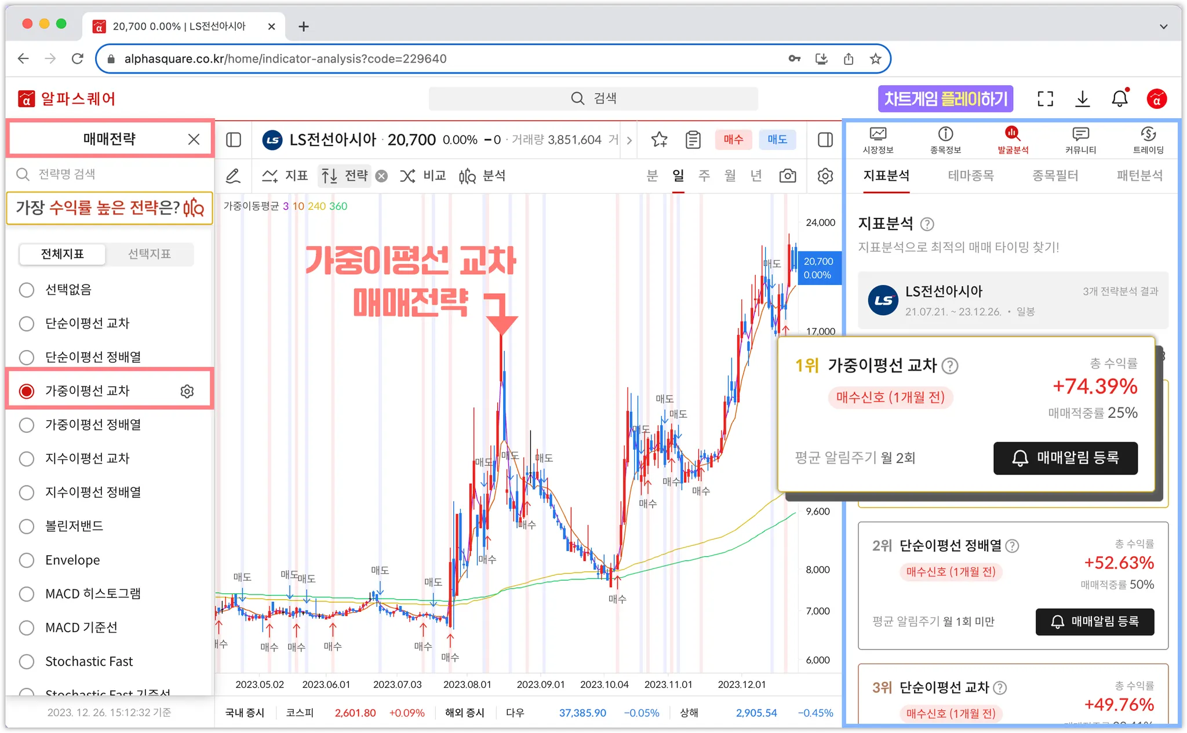Image resolution: width=1187 pixels, height=733 pixels.
Task: Toggle the left sidebar panel icon
Action: (234, 140)
